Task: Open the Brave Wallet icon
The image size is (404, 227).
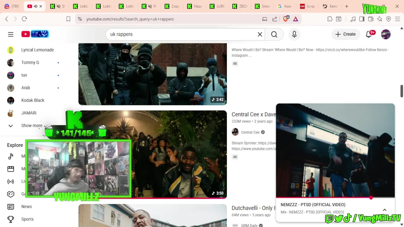Action: [371, 19]
